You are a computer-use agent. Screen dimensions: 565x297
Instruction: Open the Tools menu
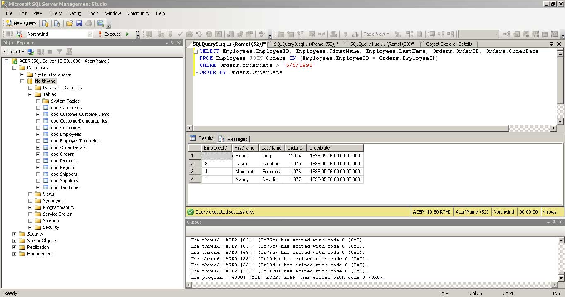pyautogui.click(x=93, y=13)
